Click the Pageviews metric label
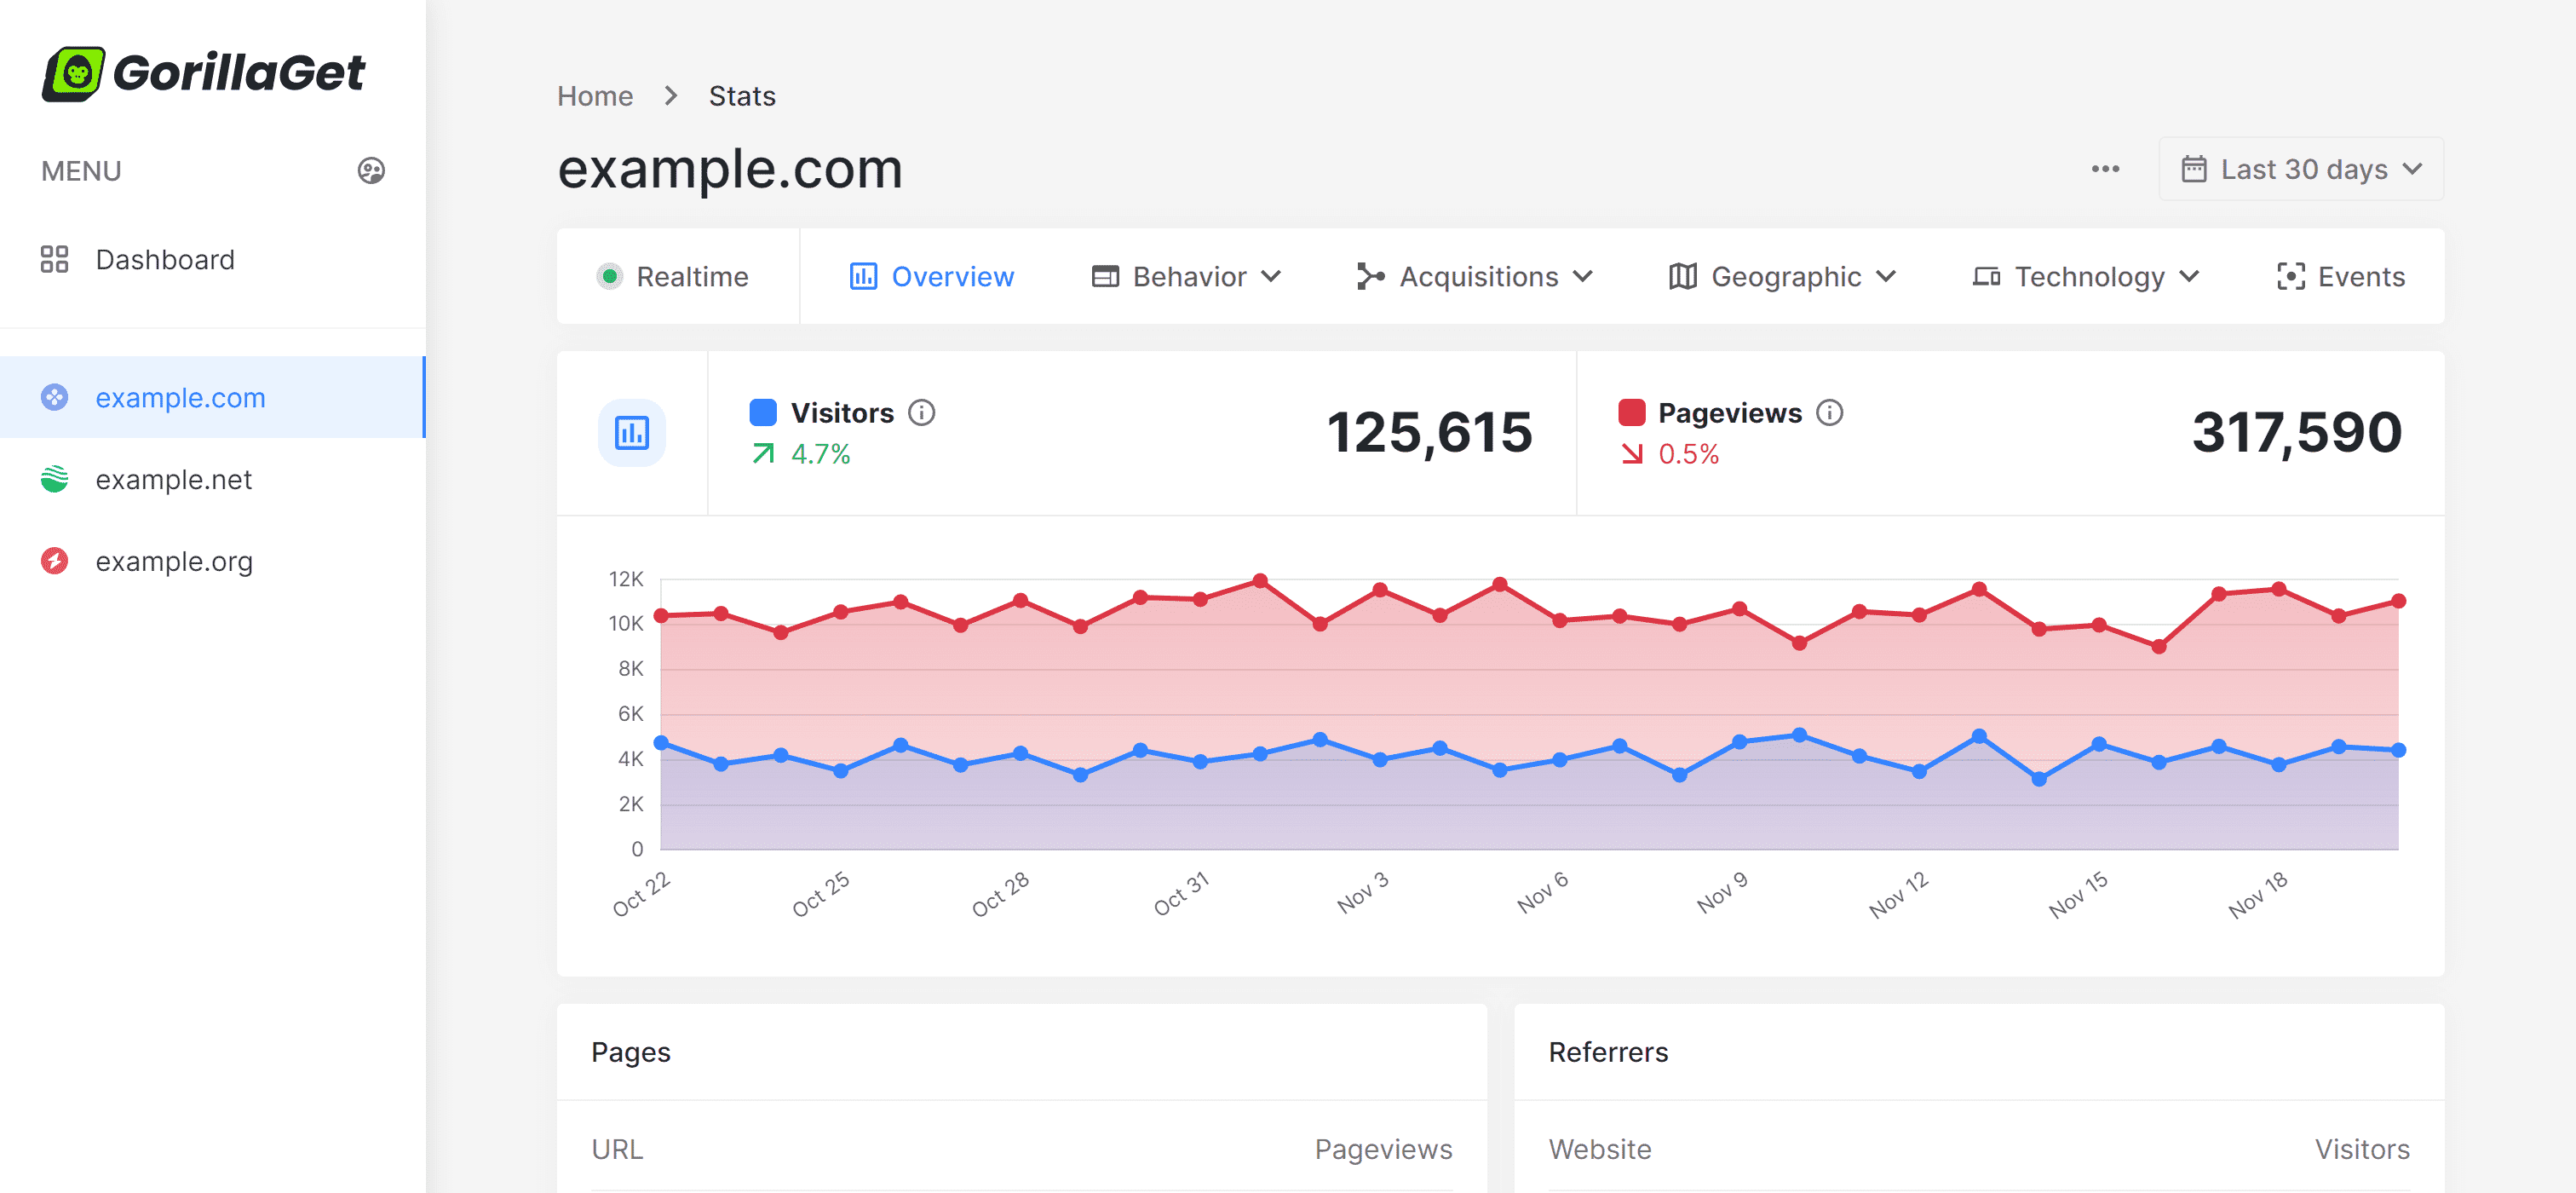Viewport: 2576px width, 1193px height. click(1730, 412)
